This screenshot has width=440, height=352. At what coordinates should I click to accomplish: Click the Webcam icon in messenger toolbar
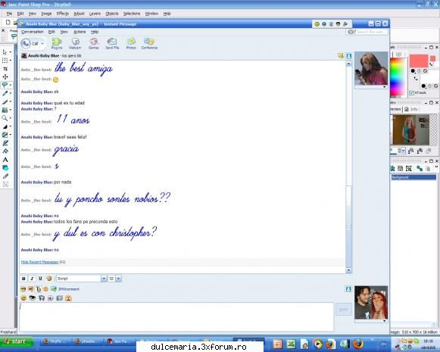point(75,43)
